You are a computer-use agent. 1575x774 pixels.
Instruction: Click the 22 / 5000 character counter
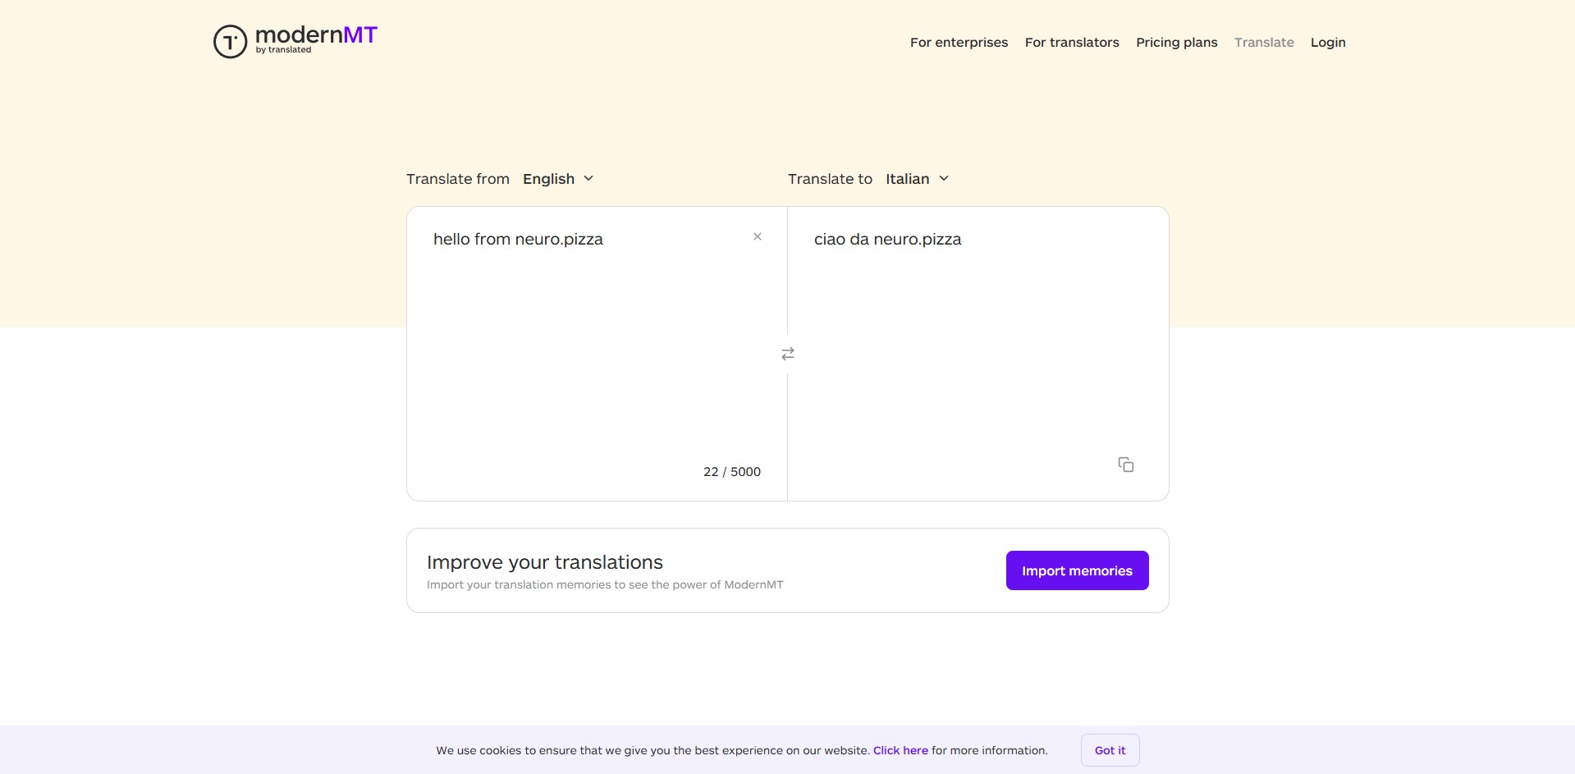coord(732,472)
